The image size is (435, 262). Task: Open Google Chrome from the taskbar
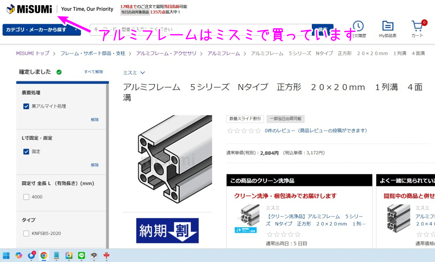tap(44, 255)
